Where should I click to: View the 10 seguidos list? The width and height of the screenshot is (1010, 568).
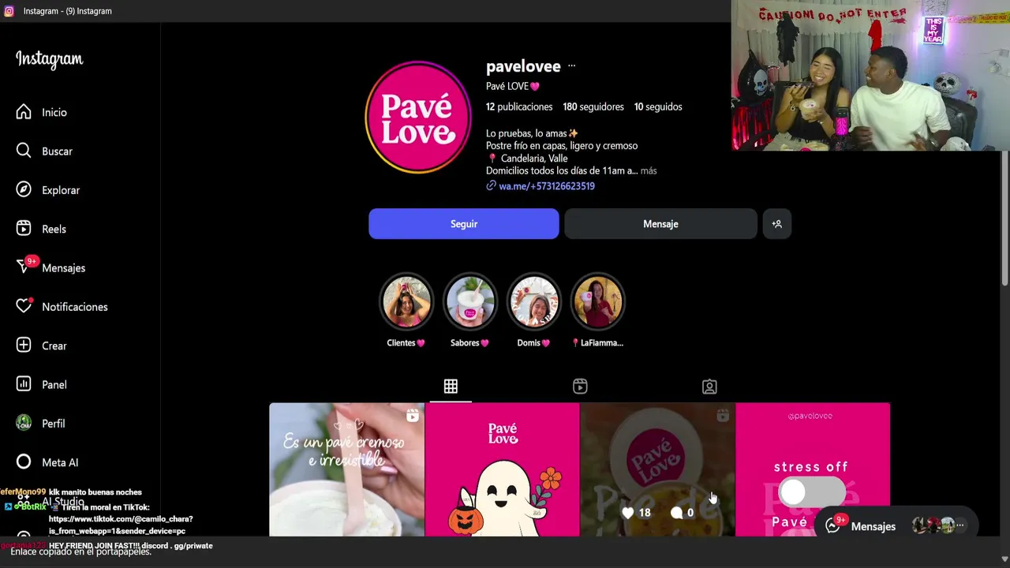(658, 106)
